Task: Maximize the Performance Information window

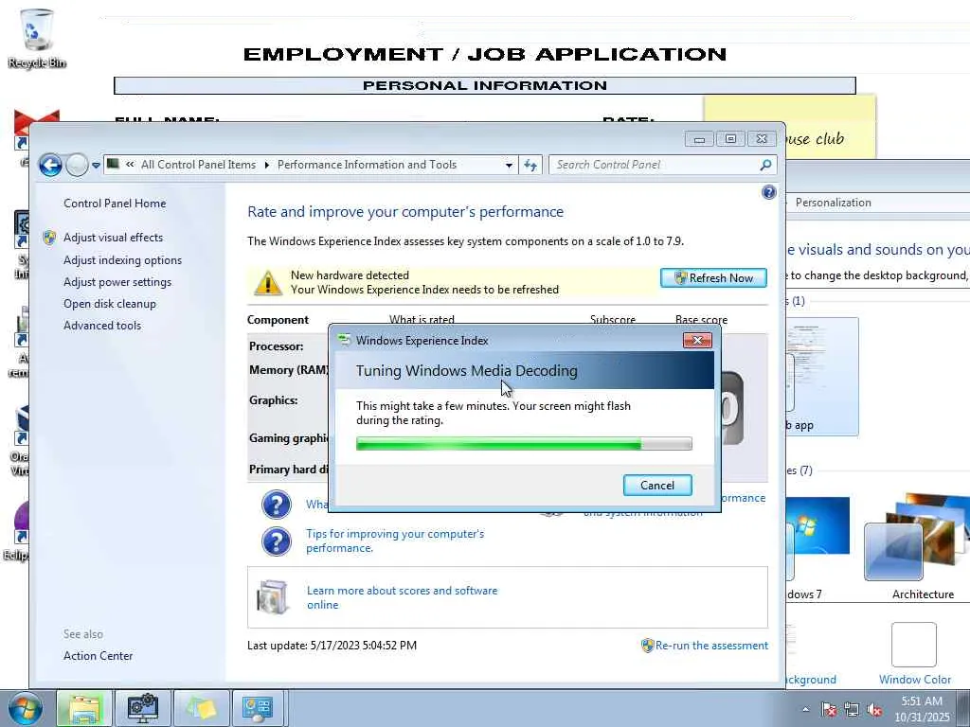Action: [x=730, y=139]
